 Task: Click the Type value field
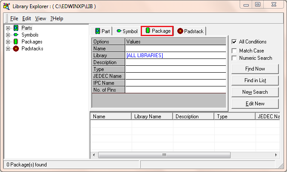176,69
